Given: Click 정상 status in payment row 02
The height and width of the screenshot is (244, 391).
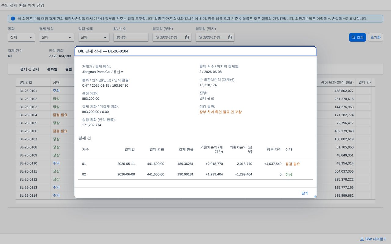Looking at the screenshot, I should pyautogui.click(x=289, y=174).
